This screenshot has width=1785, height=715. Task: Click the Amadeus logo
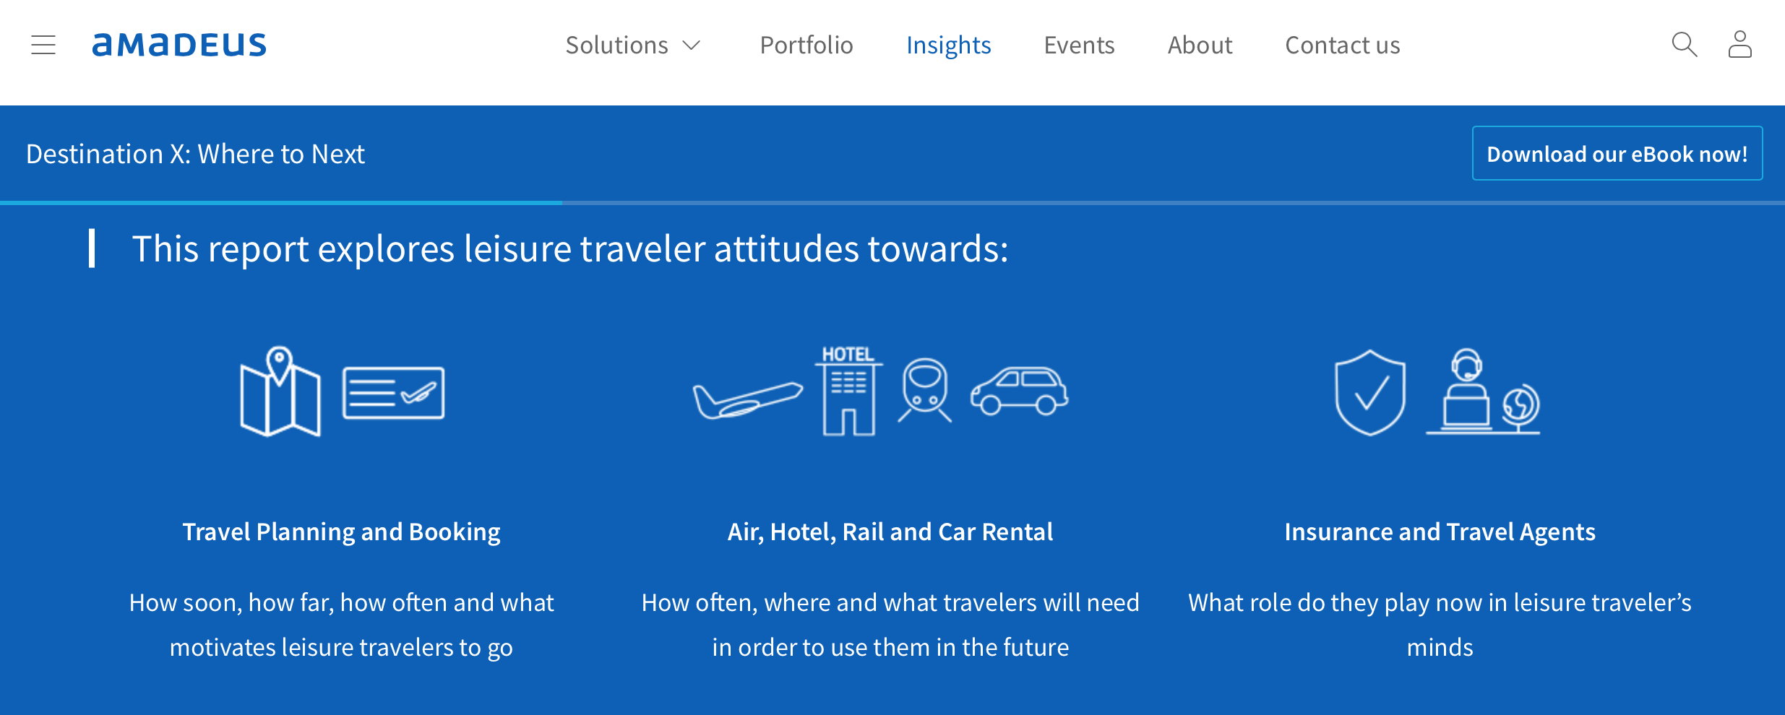pos(179,45)
